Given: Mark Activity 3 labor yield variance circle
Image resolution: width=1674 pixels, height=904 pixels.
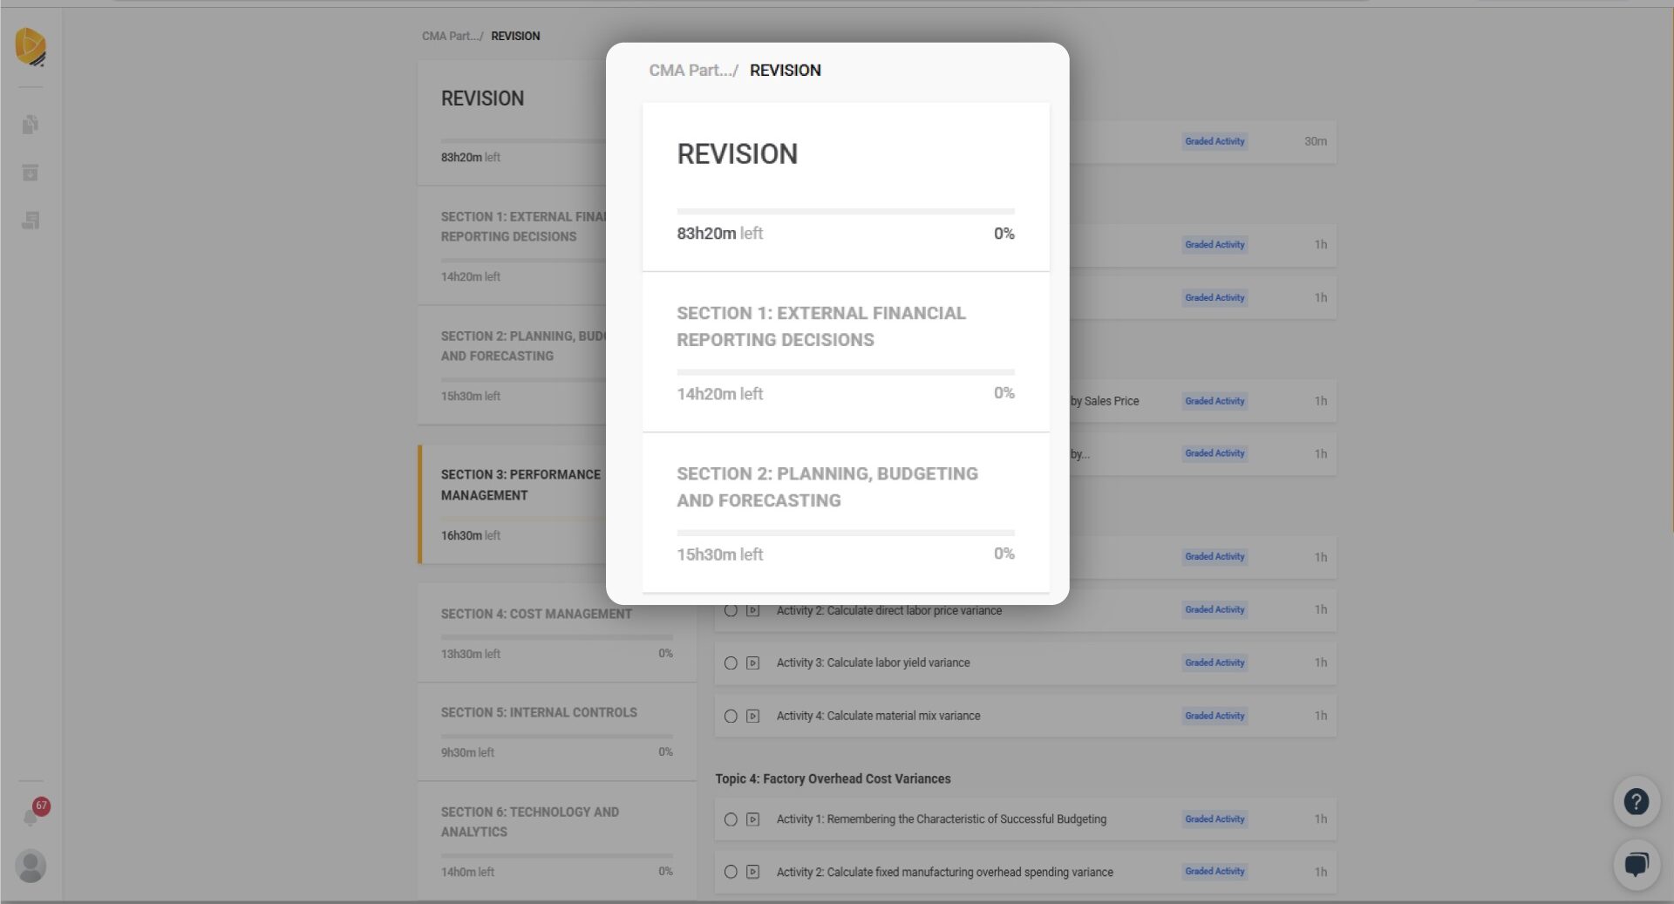Looking at the screenshot, I should point(731,663).
